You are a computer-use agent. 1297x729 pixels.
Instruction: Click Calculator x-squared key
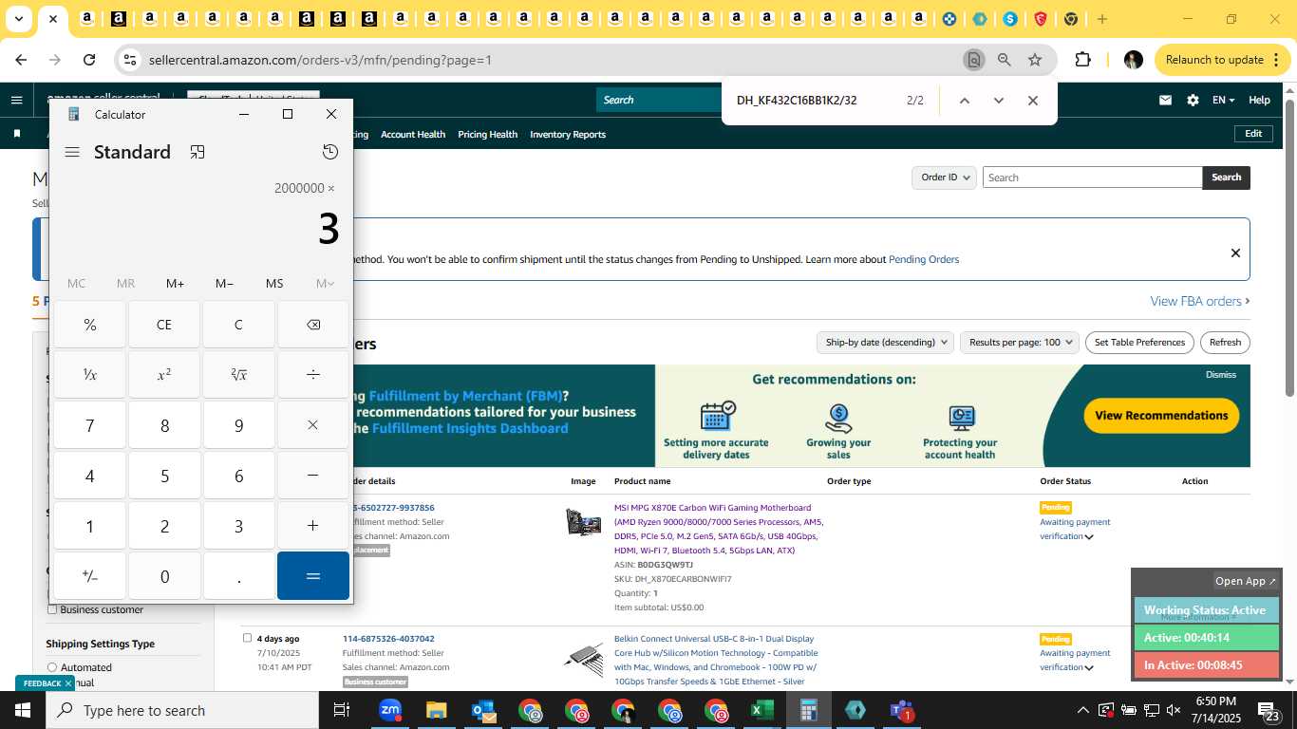[x=164, y=374]
